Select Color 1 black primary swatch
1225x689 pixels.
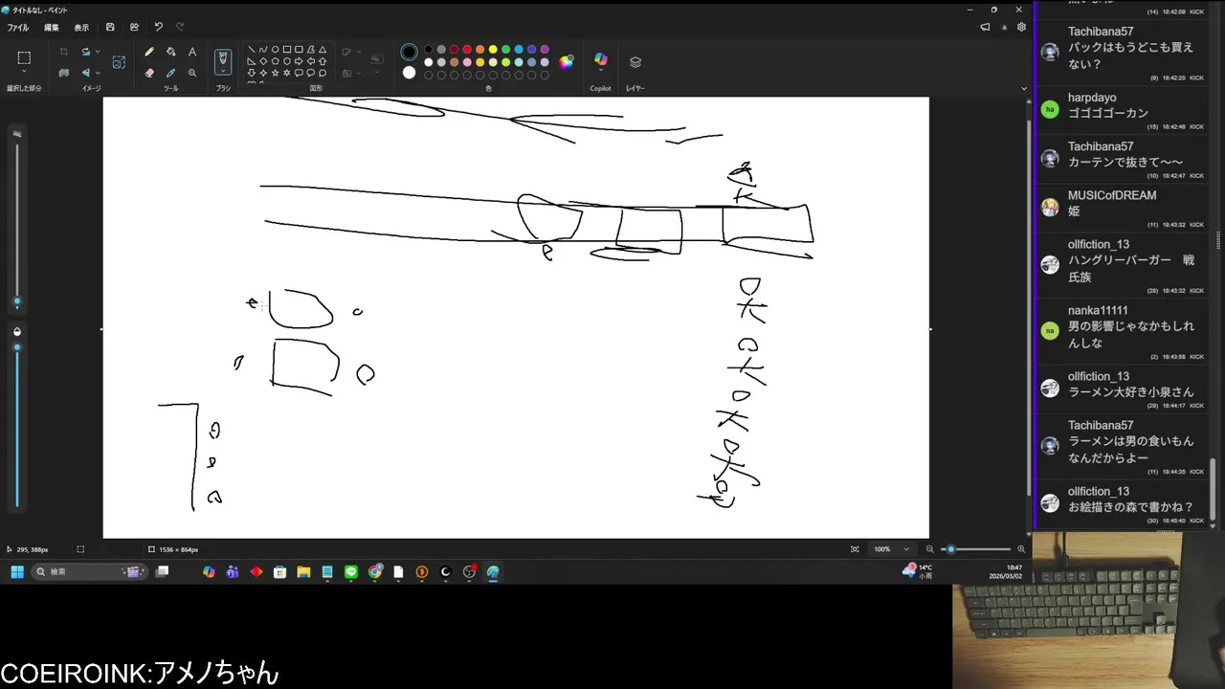tap(409, 52)
